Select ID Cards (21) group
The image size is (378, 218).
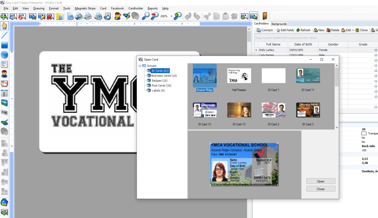click(x=160, y=71)
